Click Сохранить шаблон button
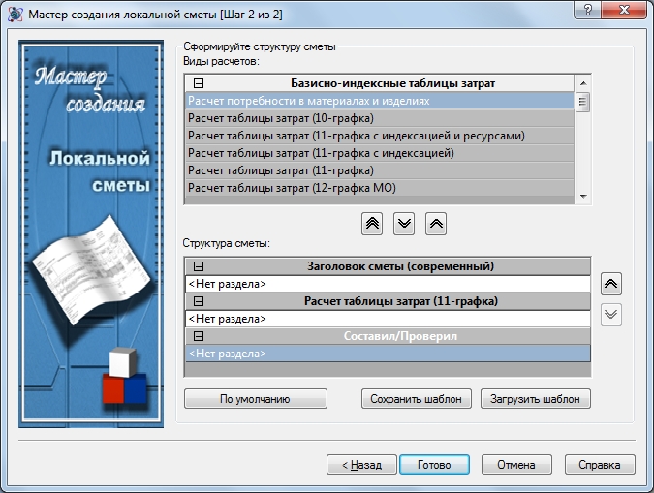 coord(417,398)
